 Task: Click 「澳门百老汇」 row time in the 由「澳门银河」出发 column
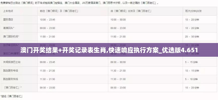[118, 88]
